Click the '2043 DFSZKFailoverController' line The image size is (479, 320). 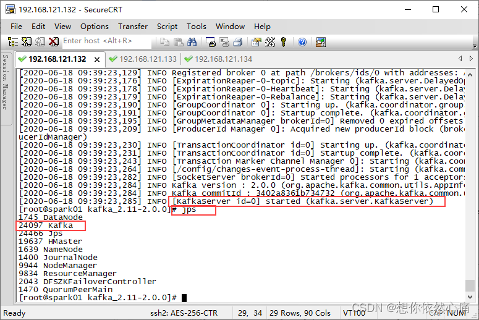click(x=87, y=282)
